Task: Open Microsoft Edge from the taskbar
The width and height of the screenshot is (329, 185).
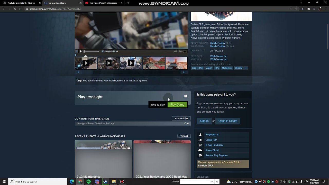Action: (72, 182)
